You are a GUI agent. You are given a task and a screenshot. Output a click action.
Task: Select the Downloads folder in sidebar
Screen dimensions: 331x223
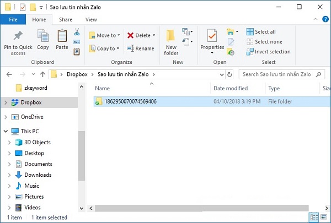pyautogui.click(x=38, y=175)
